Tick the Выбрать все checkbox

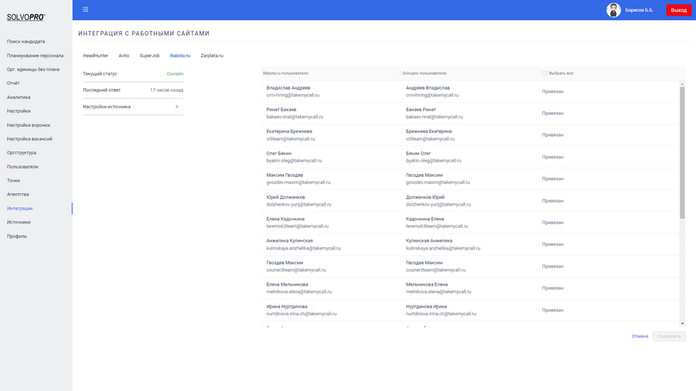[544, 73]
